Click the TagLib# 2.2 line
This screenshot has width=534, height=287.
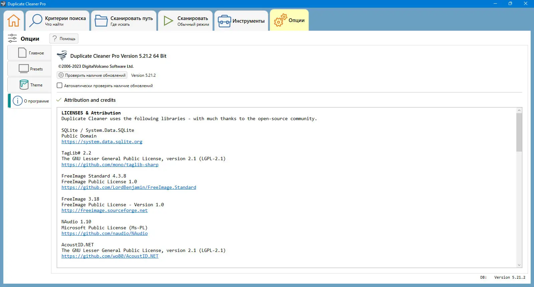click(76, 153)
